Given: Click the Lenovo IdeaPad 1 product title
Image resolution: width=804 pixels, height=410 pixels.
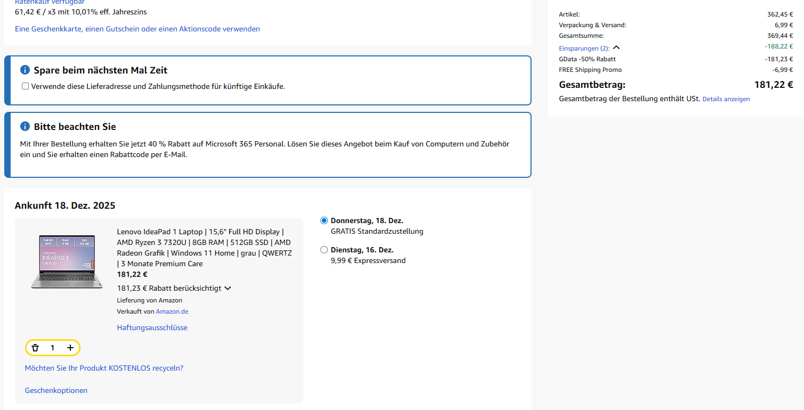Looking at the screenshot, I should [204, 248].
